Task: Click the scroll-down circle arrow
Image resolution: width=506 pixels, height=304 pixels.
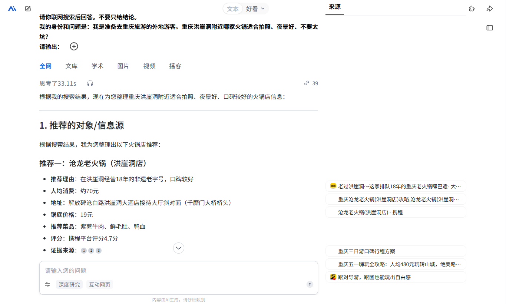Action: coord(179,248)
